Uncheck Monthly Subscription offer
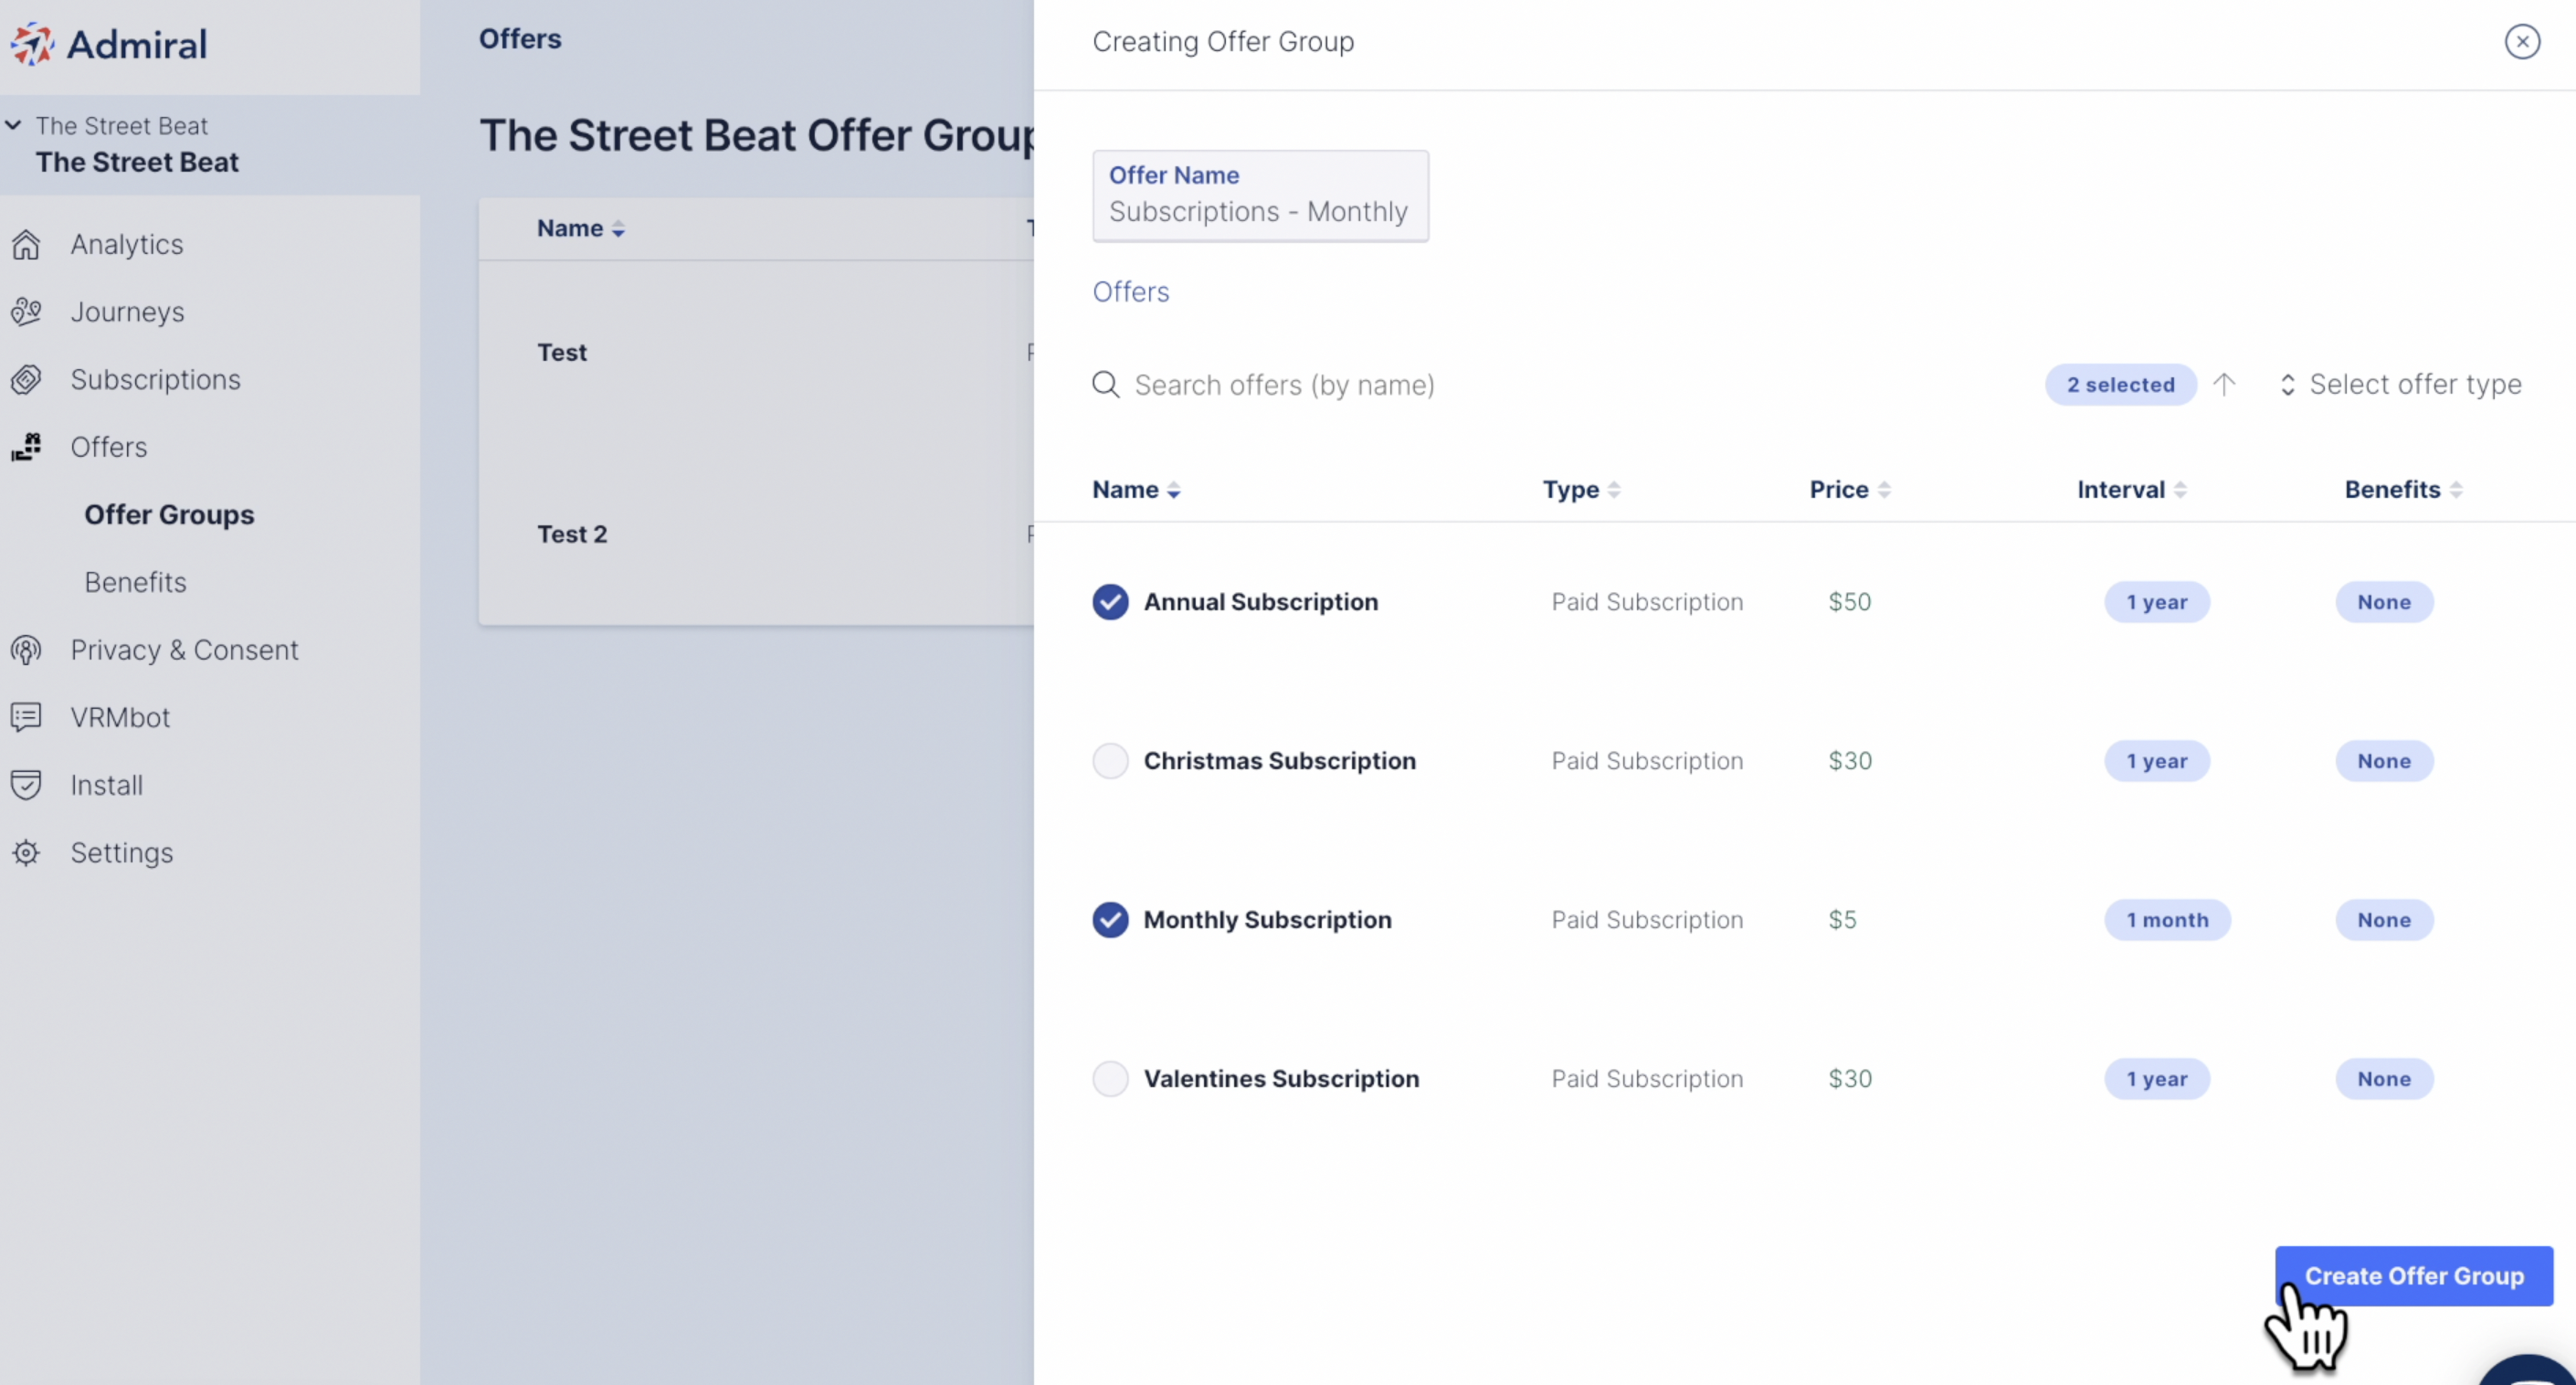Screen dimensions: 2576x1385 pyautogui.click(x=1110, y=920)
